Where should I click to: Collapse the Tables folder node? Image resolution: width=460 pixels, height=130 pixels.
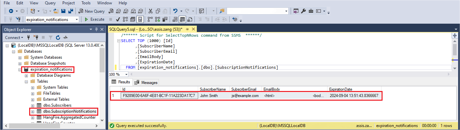[26, 81]
